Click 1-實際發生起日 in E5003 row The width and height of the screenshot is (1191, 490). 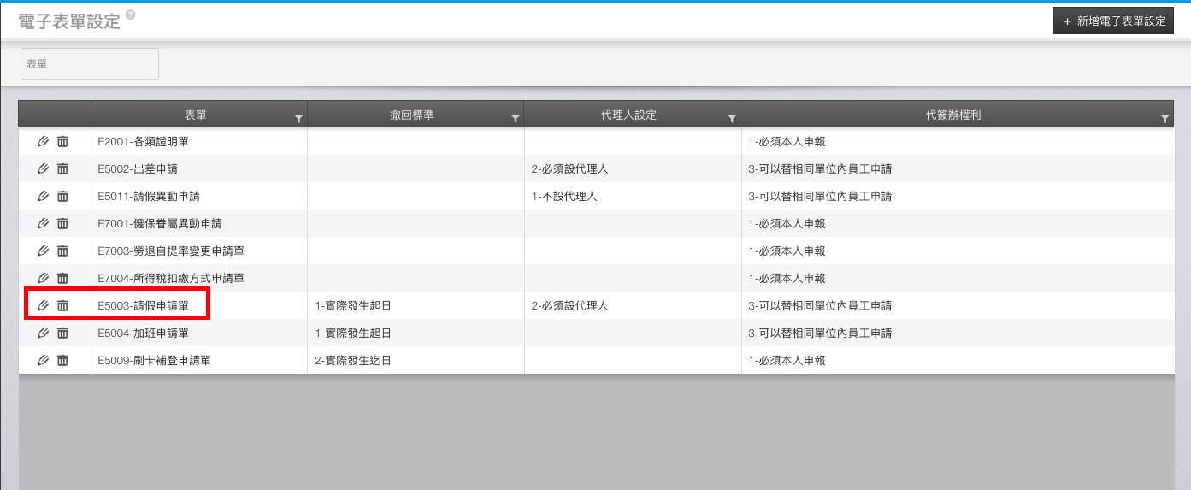353,305
